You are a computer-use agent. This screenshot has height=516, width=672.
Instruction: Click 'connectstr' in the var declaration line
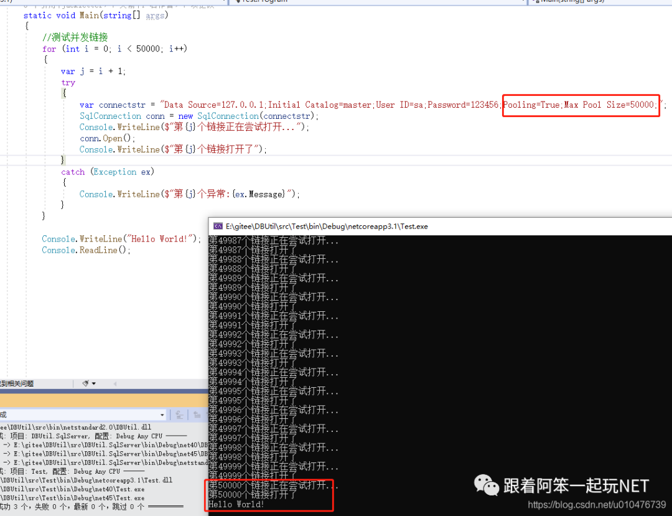[122, 105]
